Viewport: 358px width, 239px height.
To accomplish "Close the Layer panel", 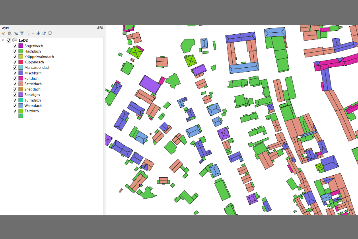I will [x=101, y=27].
